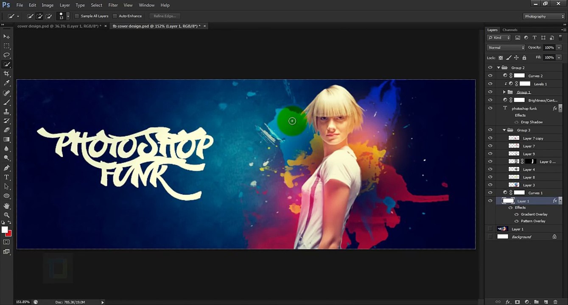Select the Lasso tool
This screenshot has height=305, width=568.
click(x=7, y=55)
